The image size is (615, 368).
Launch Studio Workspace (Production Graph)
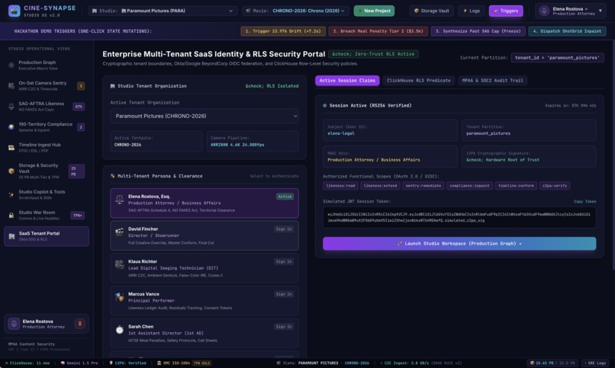(x=459, y=244)
